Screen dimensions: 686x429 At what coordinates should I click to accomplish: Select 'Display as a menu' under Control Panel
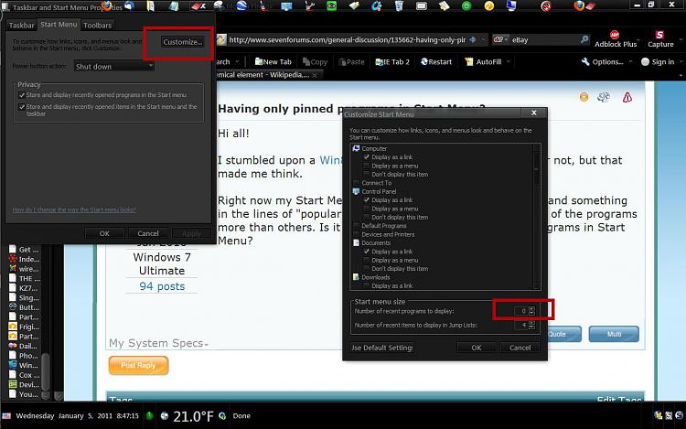366,209
